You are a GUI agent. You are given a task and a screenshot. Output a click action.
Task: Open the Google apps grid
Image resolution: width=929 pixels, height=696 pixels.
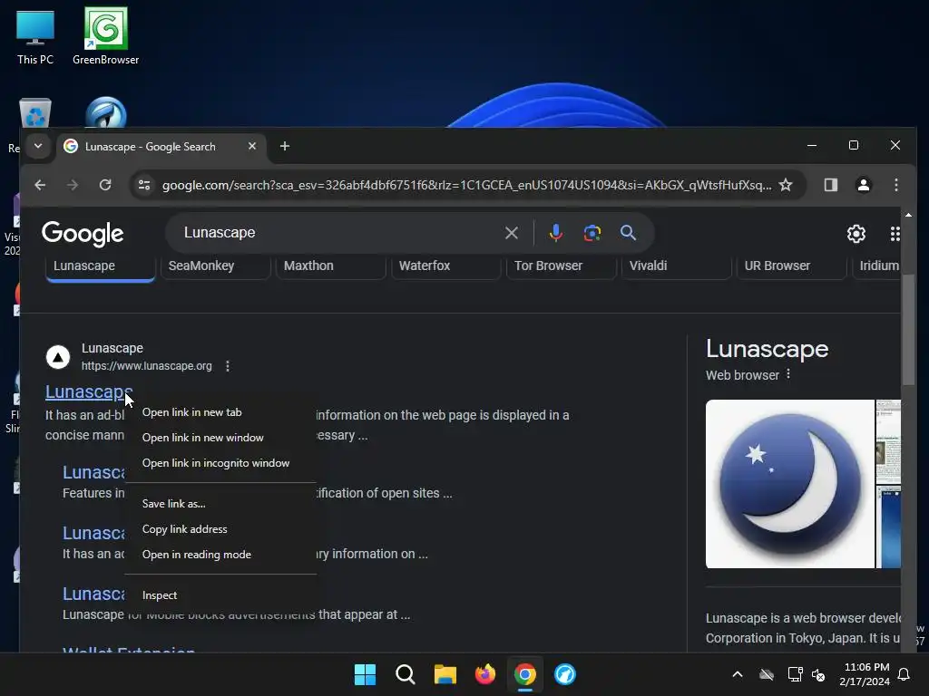895,234
